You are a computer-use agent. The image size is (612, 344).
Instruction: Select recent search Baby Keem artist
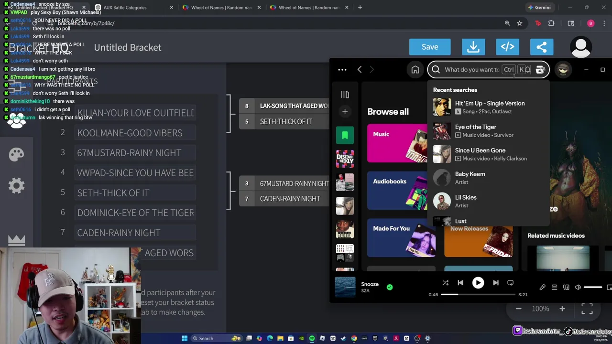489,178
